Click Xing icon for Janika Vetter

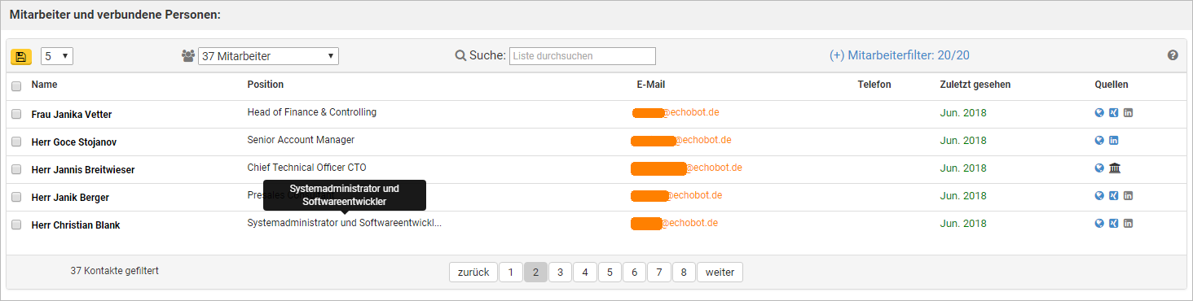(x=1113, y=113)
